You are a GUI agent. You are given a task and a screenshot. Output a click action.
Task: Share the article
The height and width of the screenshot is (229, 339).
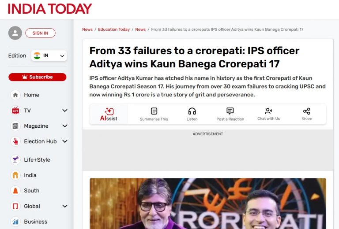click(307, 114)
